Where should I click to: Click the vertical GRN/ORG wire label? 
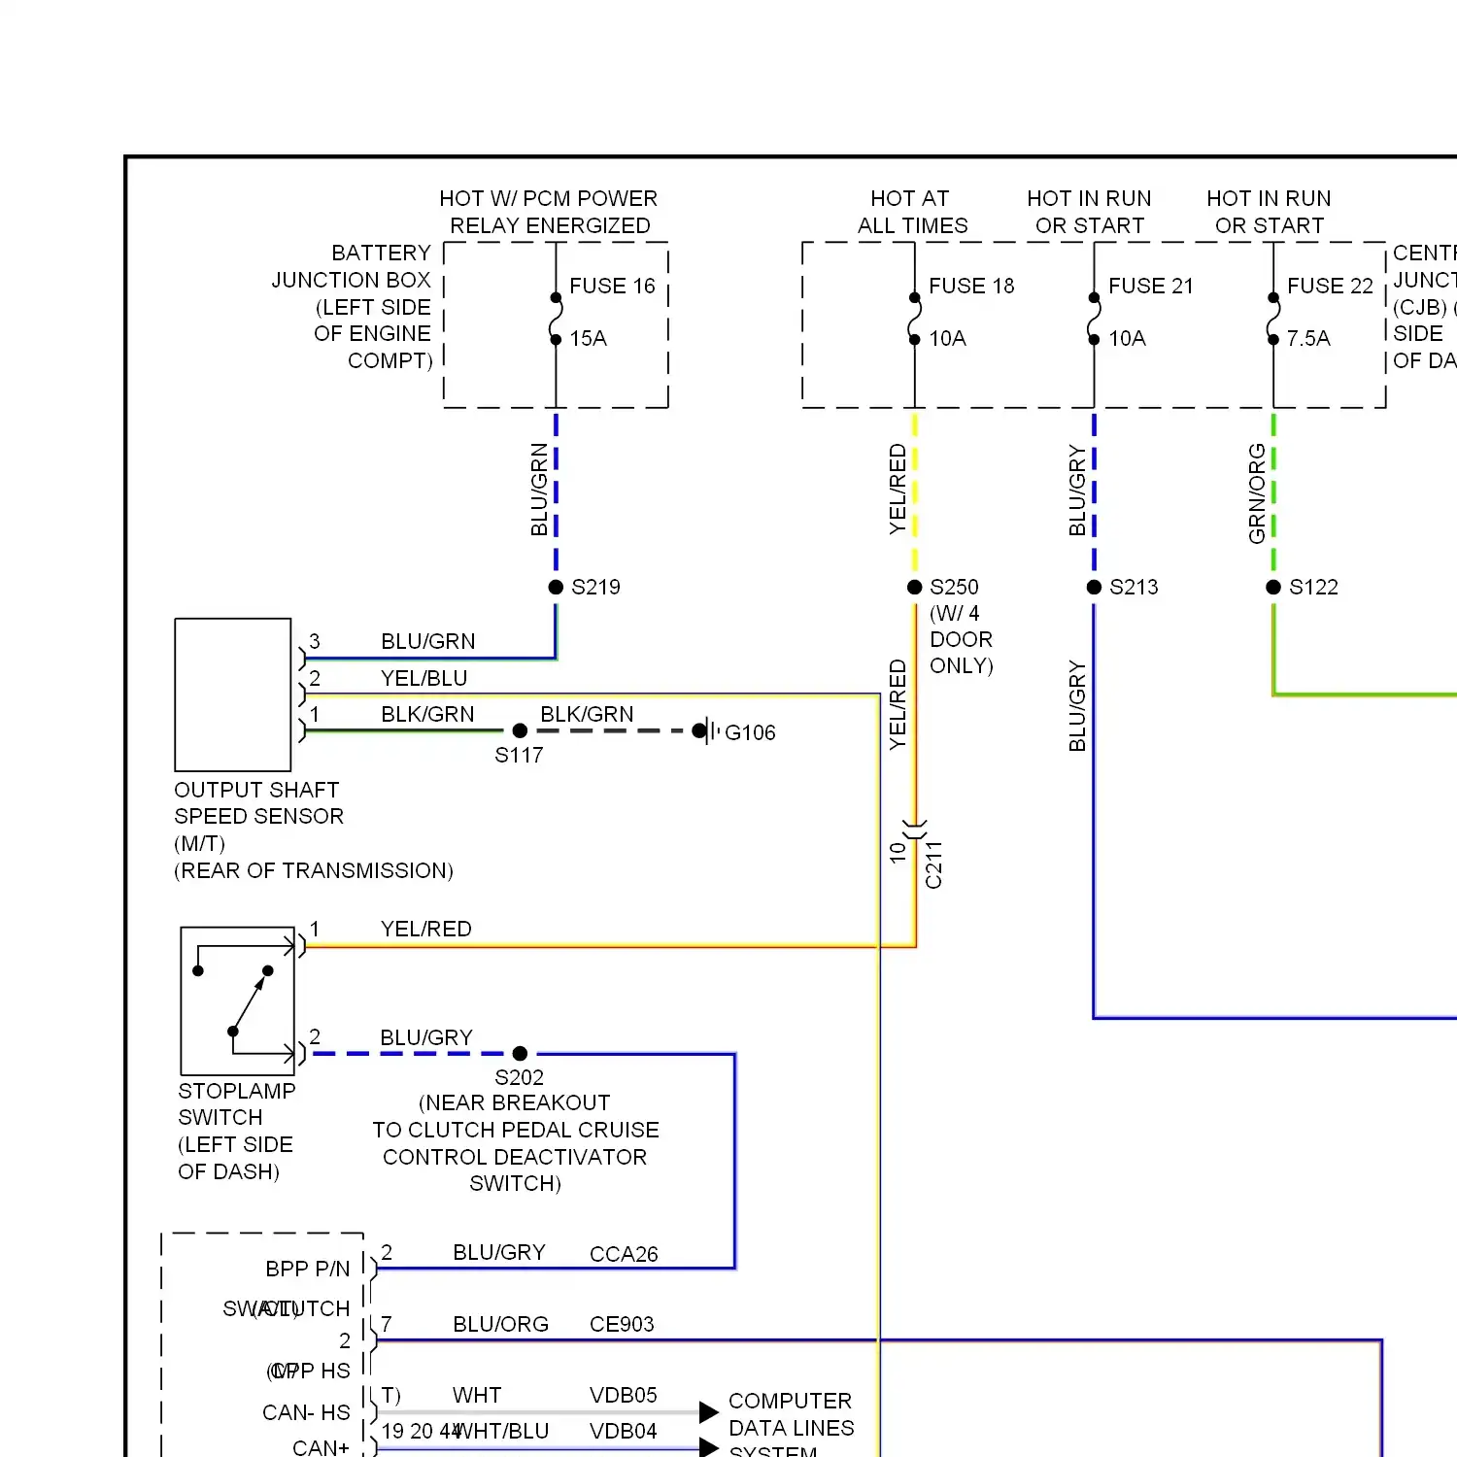[x=1257, y=493]
